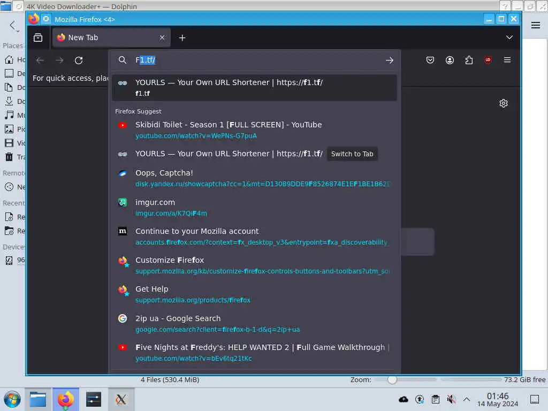Go back in Dolphin window
The image size is (548, 411).
click(x=12, y=25)
